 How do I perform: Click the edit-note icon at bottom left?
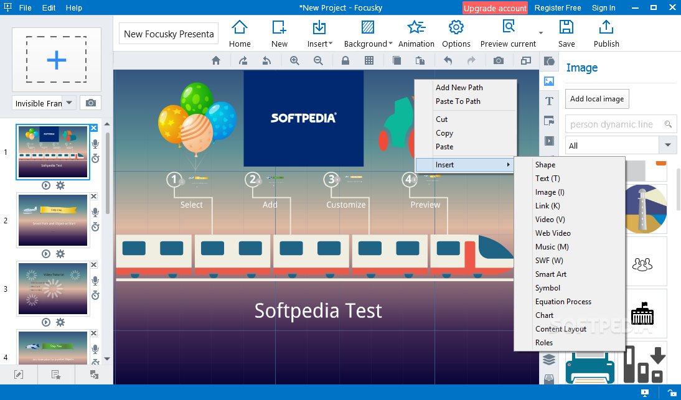[19, 374]
